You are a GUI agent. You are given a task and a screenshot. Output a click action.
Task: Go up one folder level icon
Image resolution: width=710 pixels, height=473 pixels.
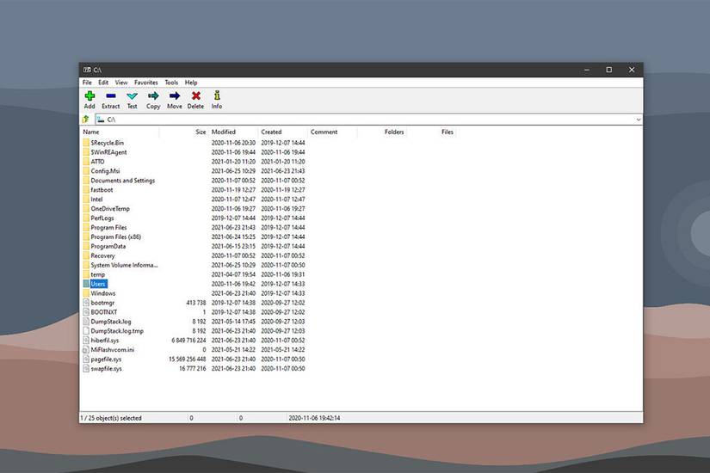(x=85, y=119)
